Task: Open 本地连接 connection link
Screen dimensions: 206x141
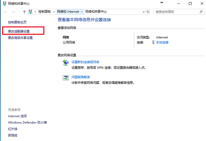Action: coord(162,42)
